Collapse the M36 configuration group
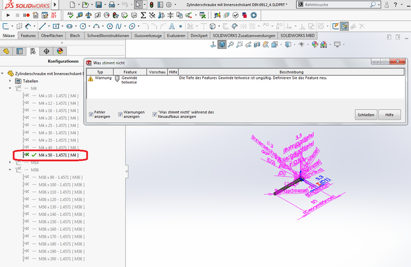 10,170
